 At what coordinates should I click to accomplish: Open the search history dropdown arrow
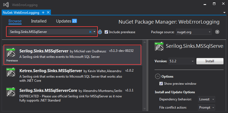[94, 32]
